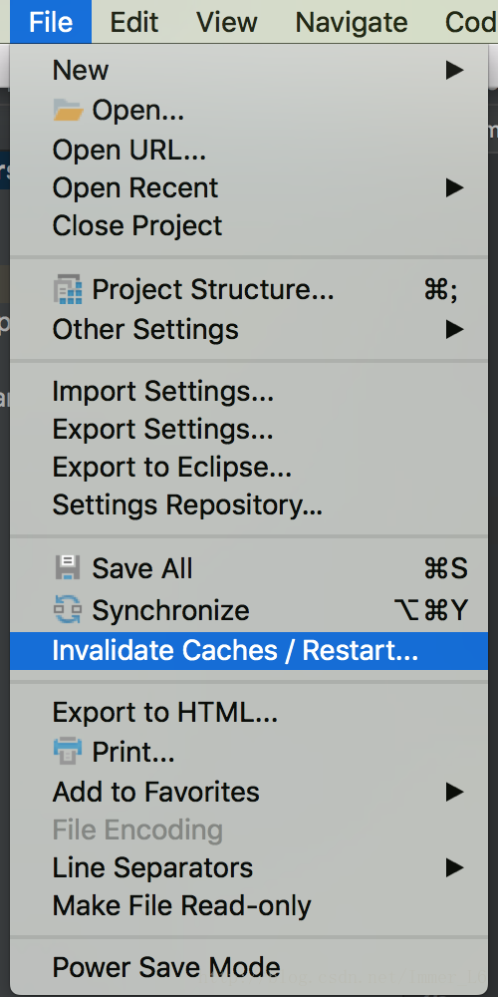Select Export to Eclipse...
The image size is (498, 997).
[x=249, y=468]
